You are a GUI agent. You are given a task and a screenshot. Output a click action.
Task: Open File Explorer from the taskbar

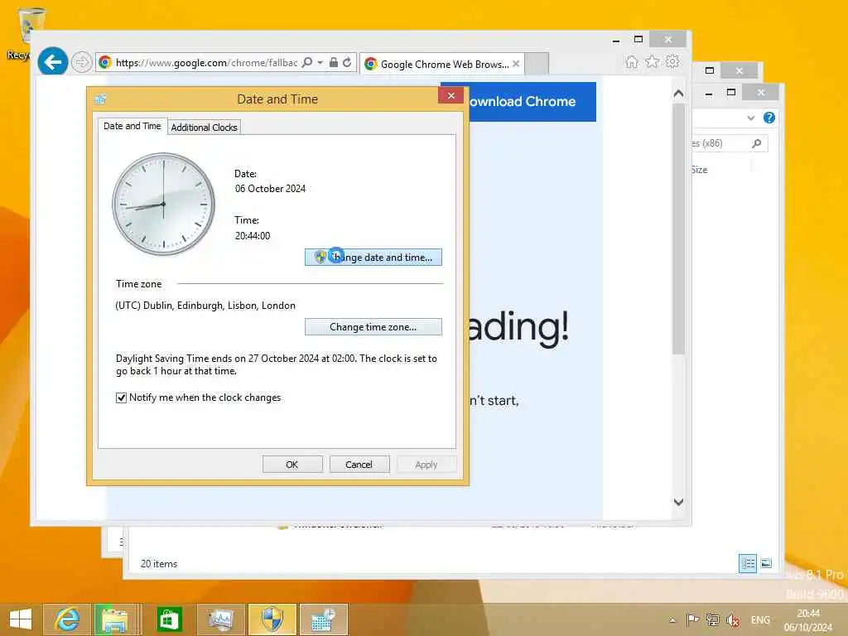(x=116, y=619)
